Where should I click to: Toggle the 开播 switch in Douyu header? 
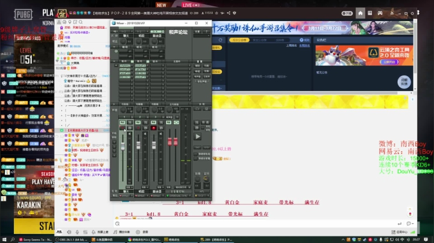(x=347, y=13)
